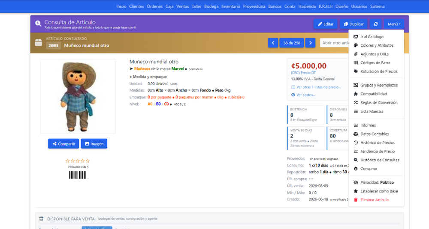429x229 pixels.
Task: Click the Consumo icon in menu
Action: pyautogui.click(x=356, y=169)
